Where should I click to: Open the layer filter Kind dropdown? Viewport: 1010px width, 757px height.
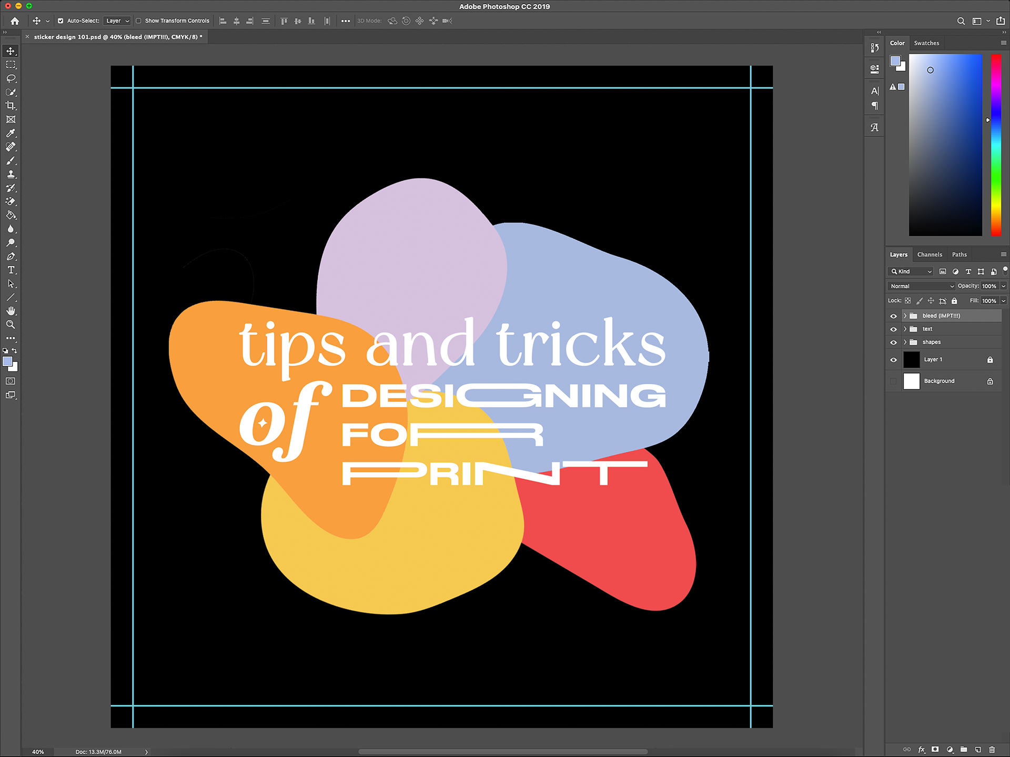(x=911, y=271)
